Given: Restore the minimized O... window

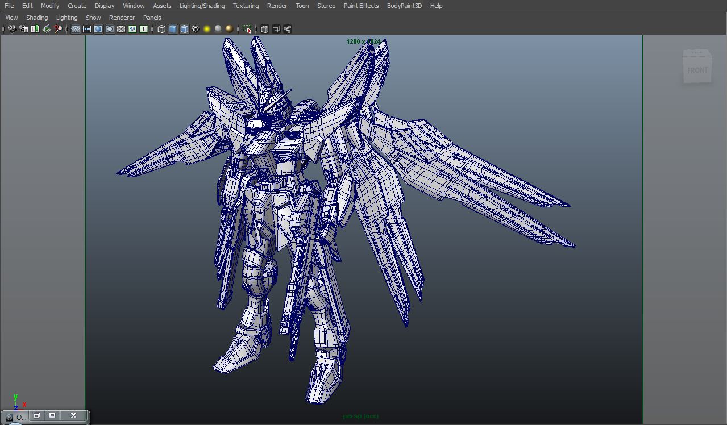Looking at the screenshot, I should pyautogui.click(x=37, y=415).
